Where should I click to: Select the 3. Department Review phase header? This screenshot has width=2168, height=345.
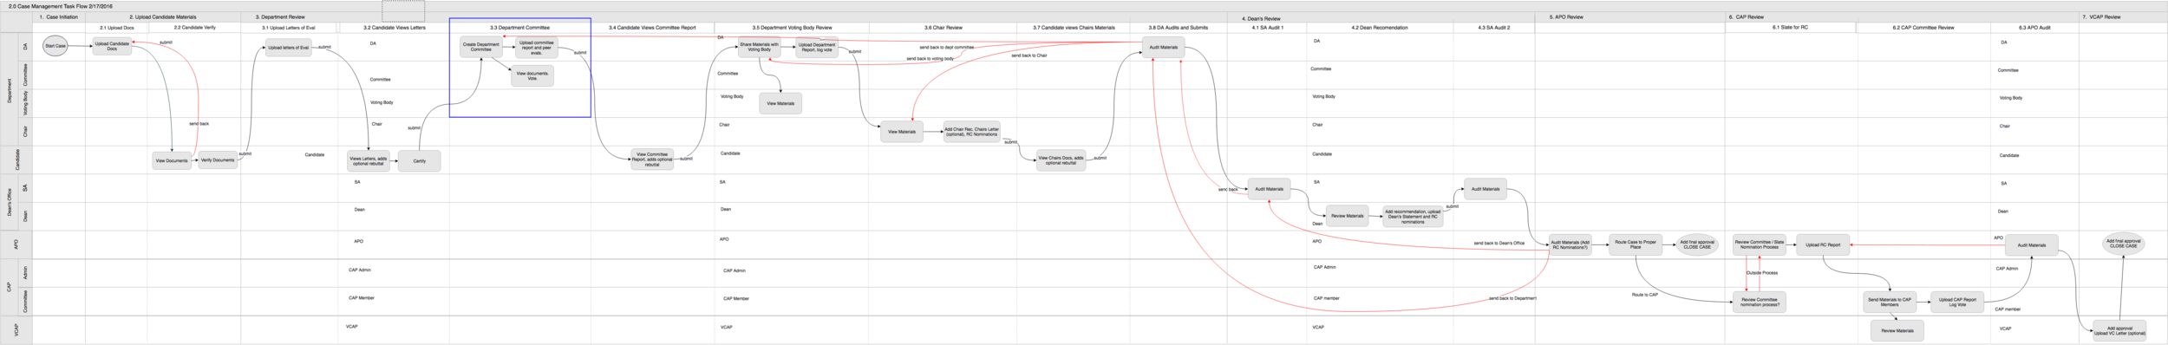click(x=280, y=16)
